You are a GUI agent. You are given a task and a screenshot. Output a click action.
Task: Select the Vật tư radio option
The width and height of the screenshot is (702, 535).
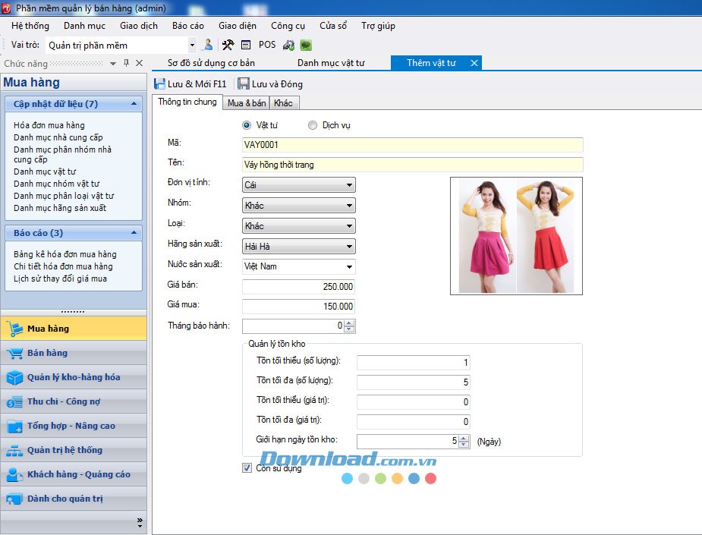click(x=247, y=125)
